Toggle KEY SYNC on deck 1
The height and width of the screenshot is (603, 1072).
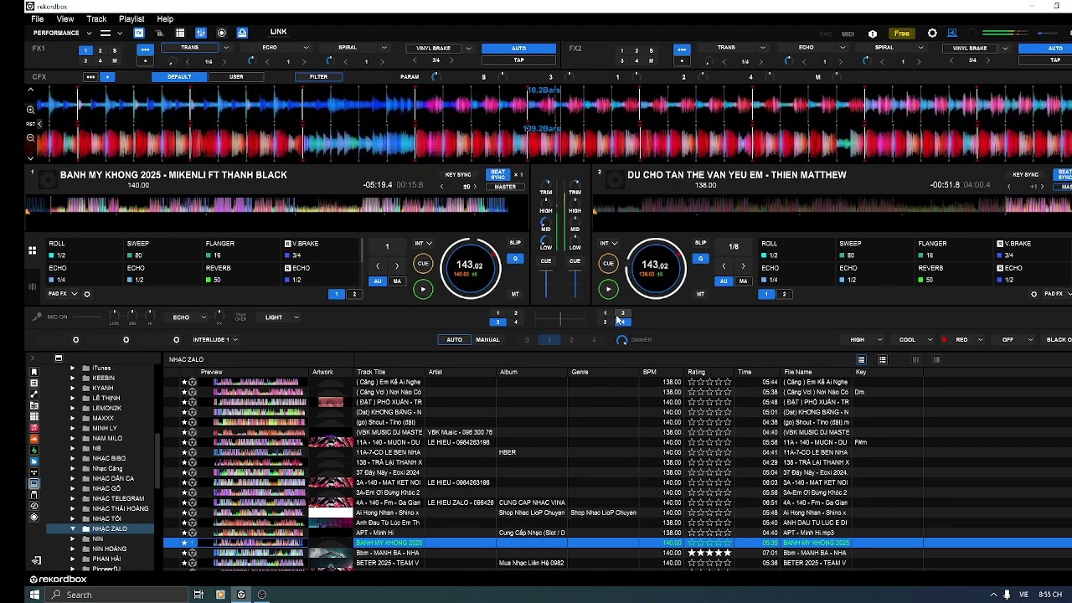(x=458, y=175)
